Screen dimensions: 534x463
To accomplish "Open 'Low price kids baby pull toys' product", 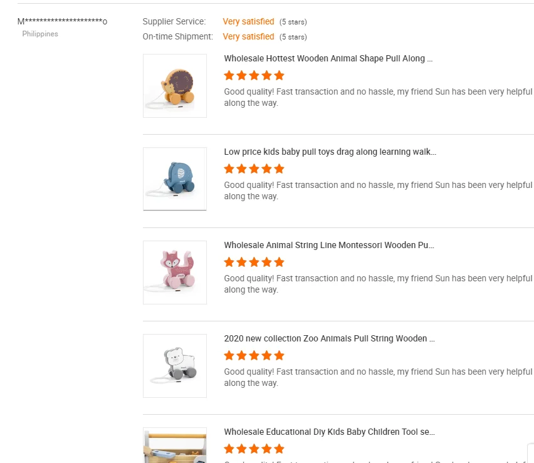I will pos(330,152).
